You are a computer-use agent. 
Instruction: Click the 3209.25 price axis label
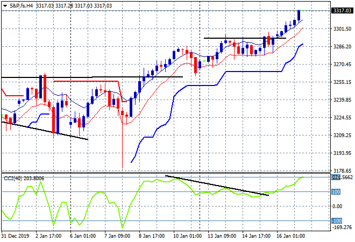tap(342, 136)
